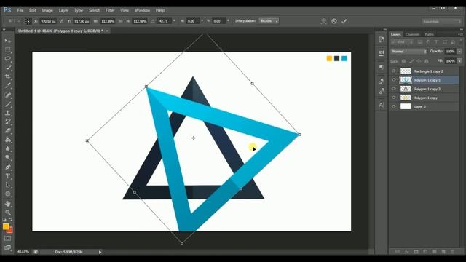
Task: Hide the Polygon 1 copy 3 layer
Action: coord(394,89)
